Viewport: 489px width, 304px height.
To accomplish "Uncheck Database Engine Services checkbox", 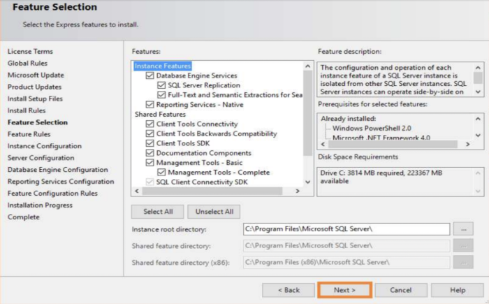I will (150, 75).
